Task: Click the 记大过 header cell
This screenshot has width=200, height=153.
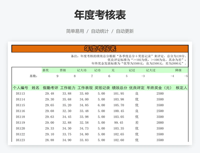Action: coord(150,70)
